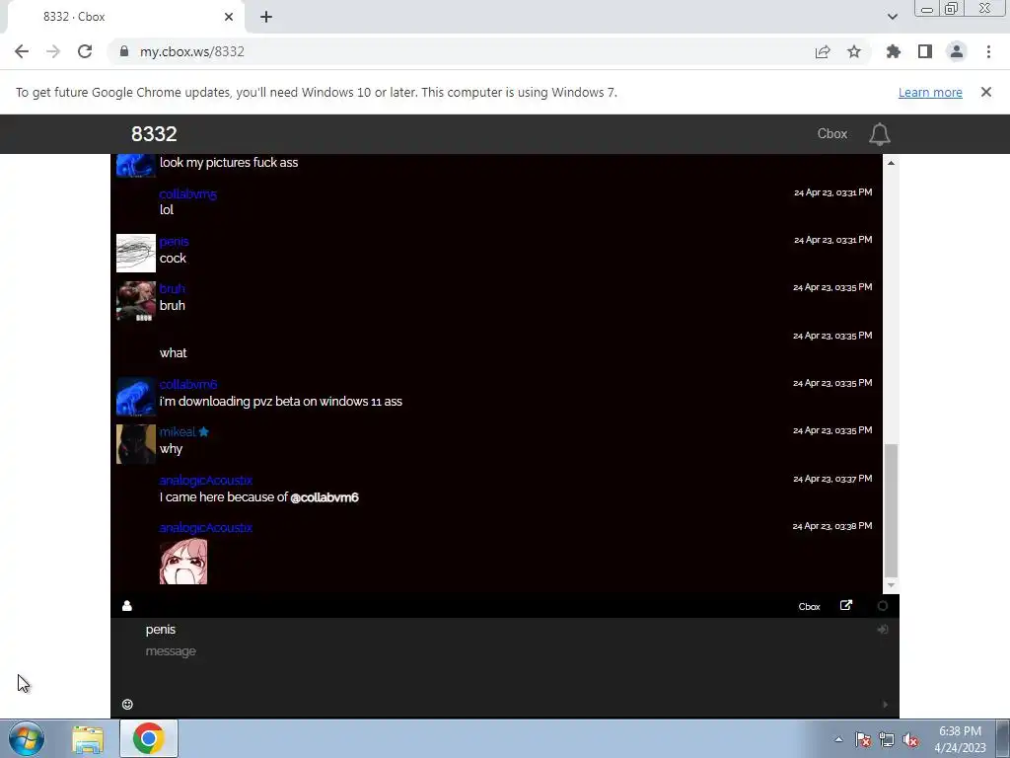Viewport: 1010px width, 758px height.
Task: Click the share page icon in address bar
Action: 823,51
